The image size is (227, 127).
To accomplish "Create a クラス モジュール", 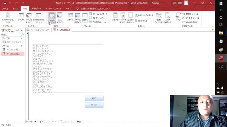I will coord(191,18).
